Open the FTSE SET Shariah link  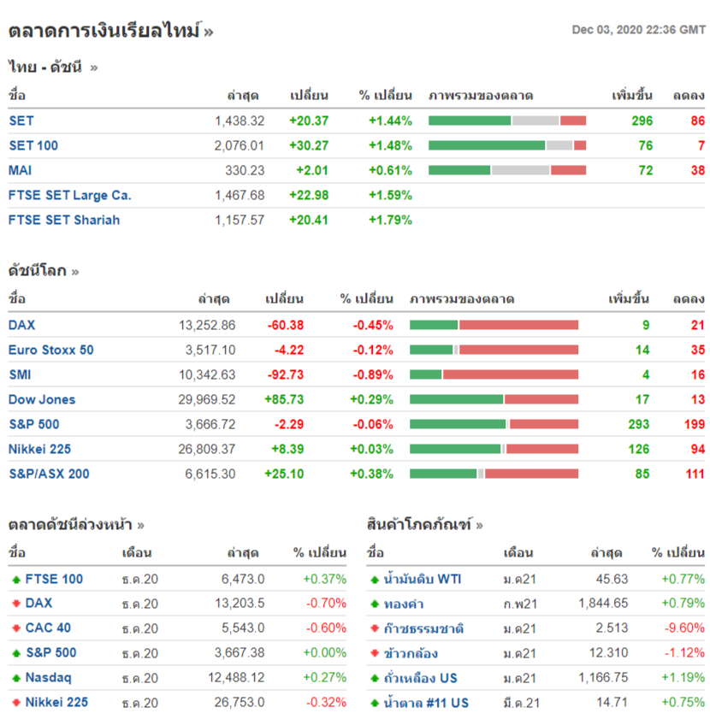[64, 220]
